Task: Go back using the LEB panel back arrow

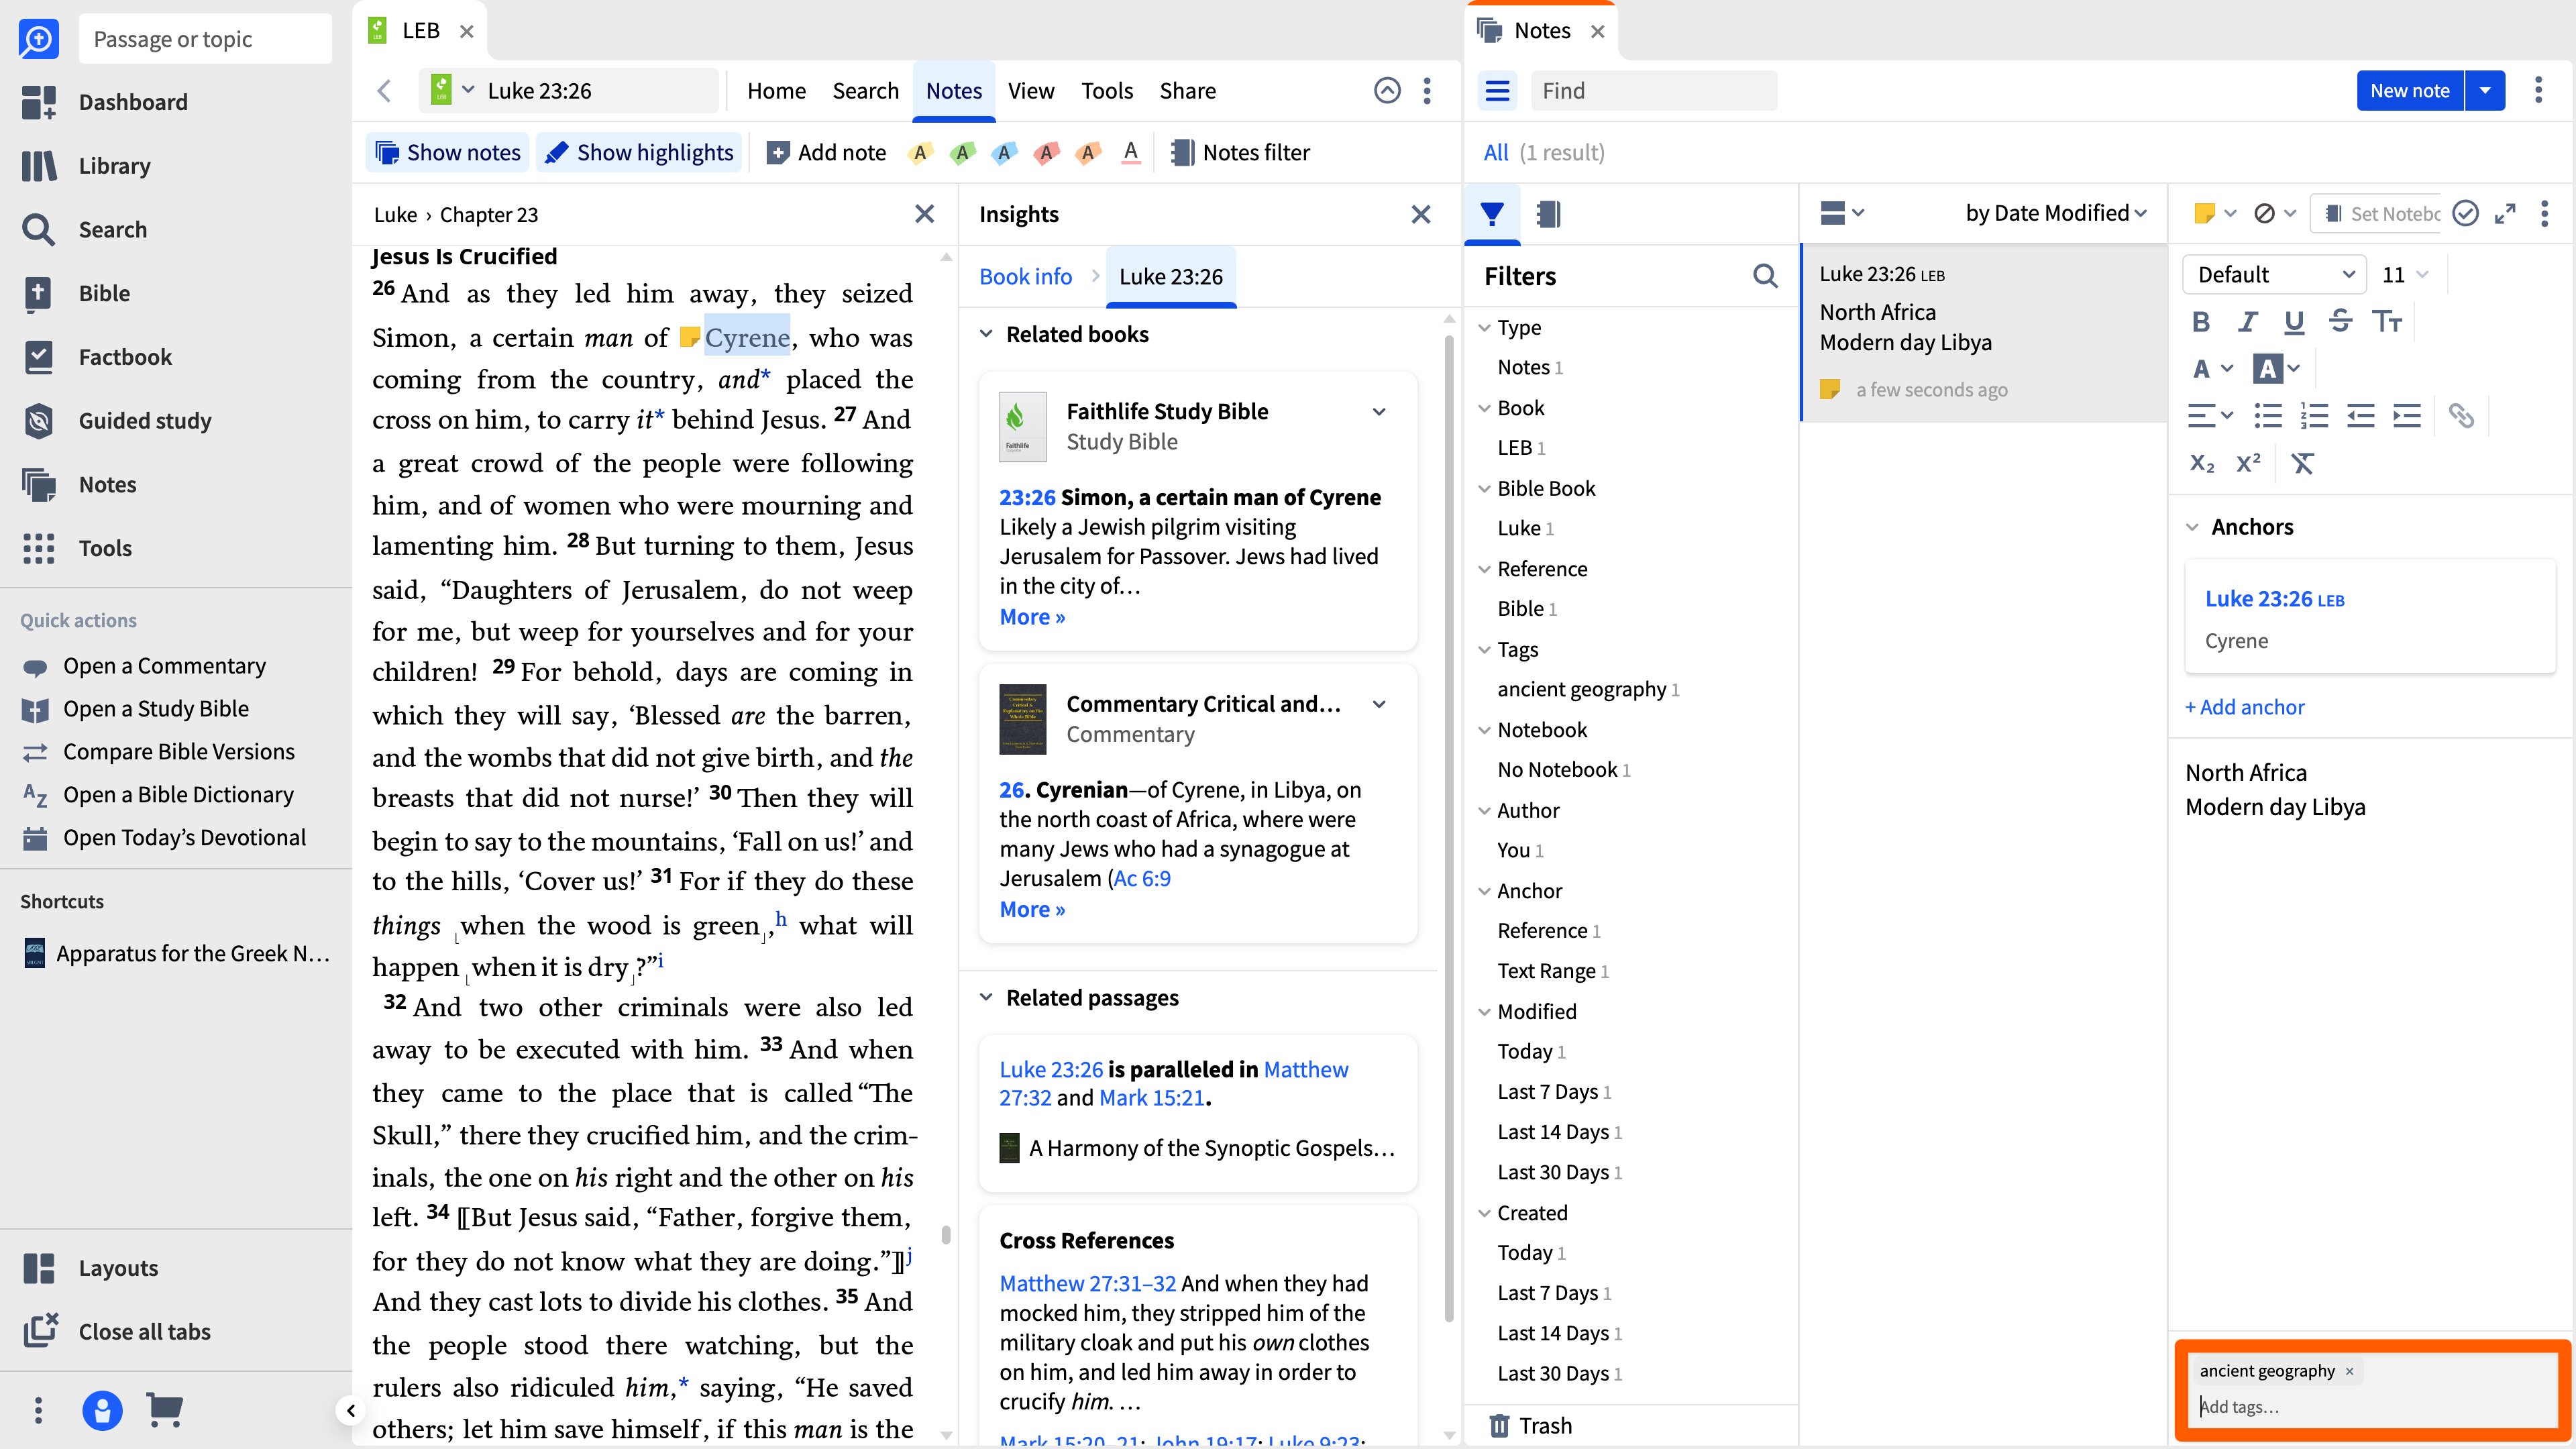Action: [x=384, y=91]
